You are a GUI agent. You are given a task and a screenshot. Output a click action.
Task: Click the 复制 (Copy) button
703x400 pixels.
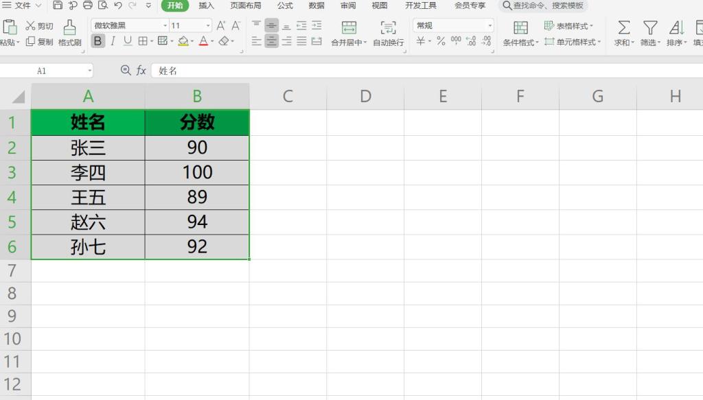tap(39, 41)
